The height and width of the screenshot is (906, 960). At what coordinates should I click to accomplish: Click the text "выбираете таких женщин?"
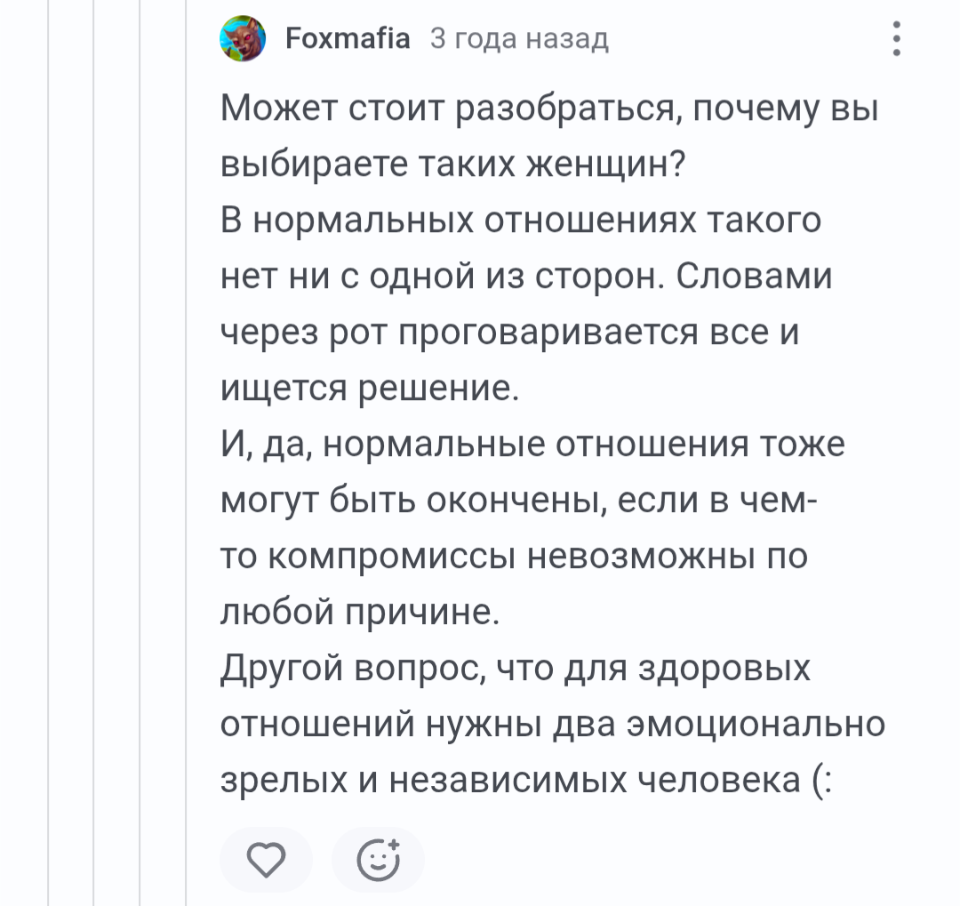coord(452,164)
